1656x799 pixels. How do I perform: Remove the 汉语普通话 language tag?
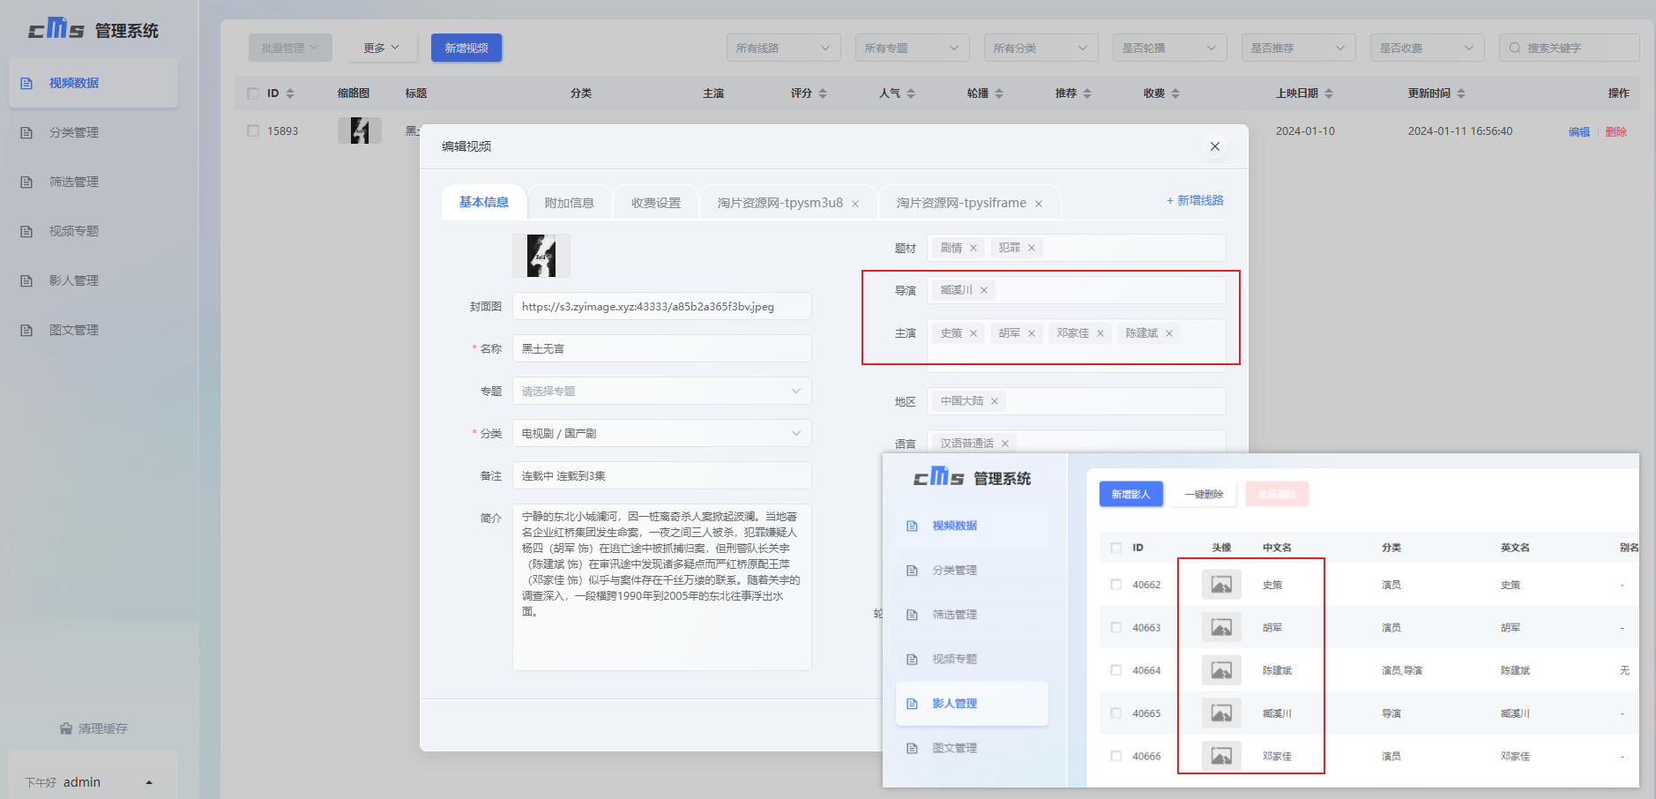click(1005, 444)
